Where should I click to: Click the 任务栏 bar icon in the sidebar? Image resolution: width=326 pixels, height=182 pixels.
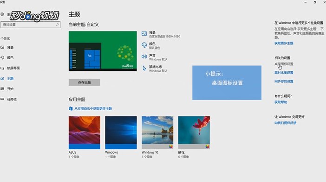coord(2,99)
